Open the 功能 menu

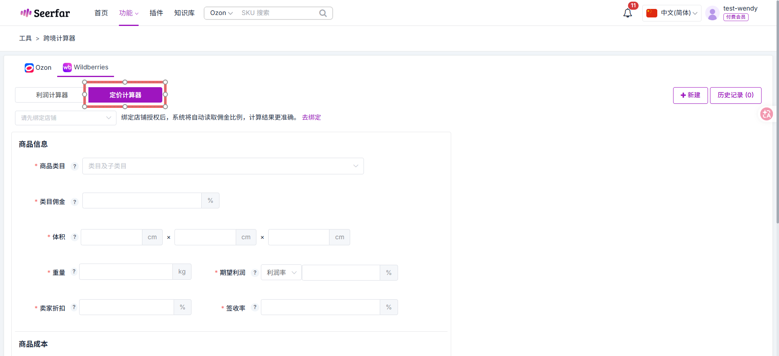click(x=128, y=13)
